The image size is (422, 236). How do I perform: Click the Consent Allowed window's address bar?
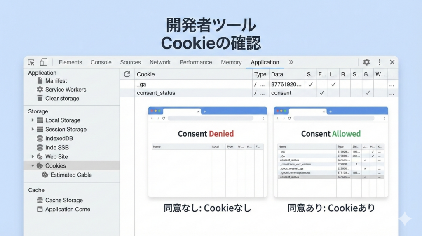click(334, 118)
